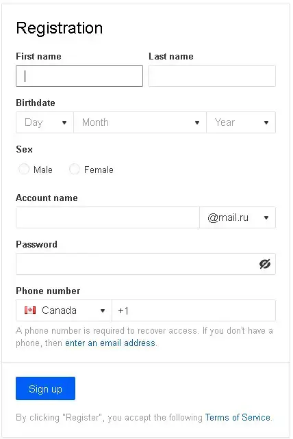Click the Sign up button
The image size is (293, 439).
click(x=45, y=388)
